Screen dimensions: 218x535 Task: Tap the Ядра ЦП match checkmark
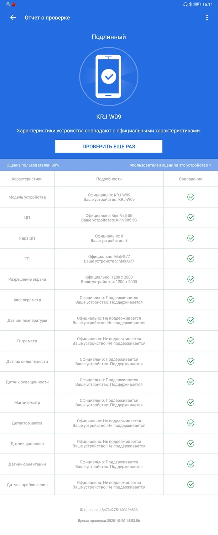click(x=191, y=238)
